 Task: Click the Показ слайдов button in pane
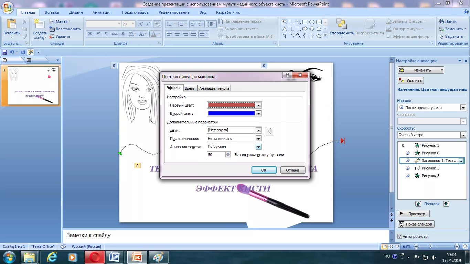(x=416, y=224)
